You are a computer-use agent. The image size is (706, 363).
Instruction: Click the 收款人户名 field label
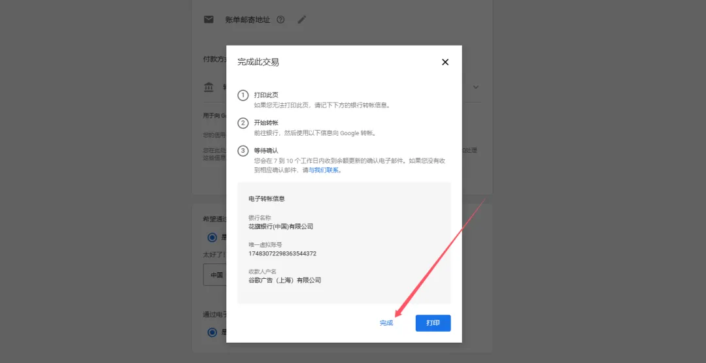(x=263, y=272)
